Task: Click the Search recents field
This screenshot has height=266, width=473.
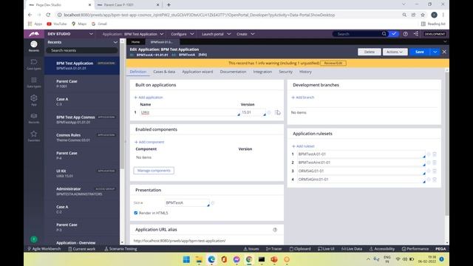Action: (82, 50)
